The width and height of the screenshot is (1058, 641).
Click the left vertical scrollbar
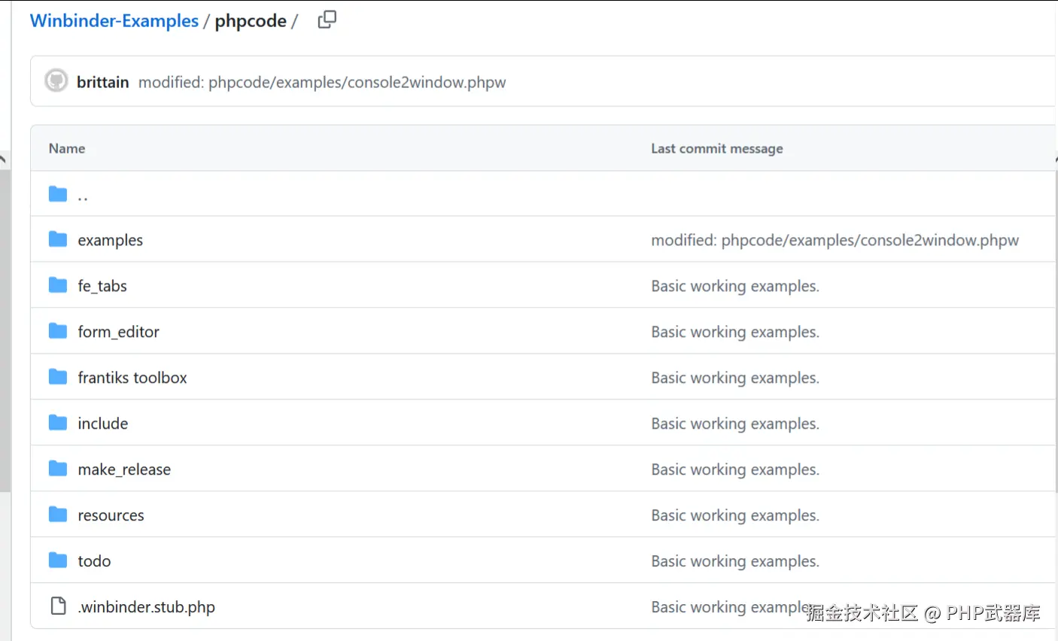point(5,330)
